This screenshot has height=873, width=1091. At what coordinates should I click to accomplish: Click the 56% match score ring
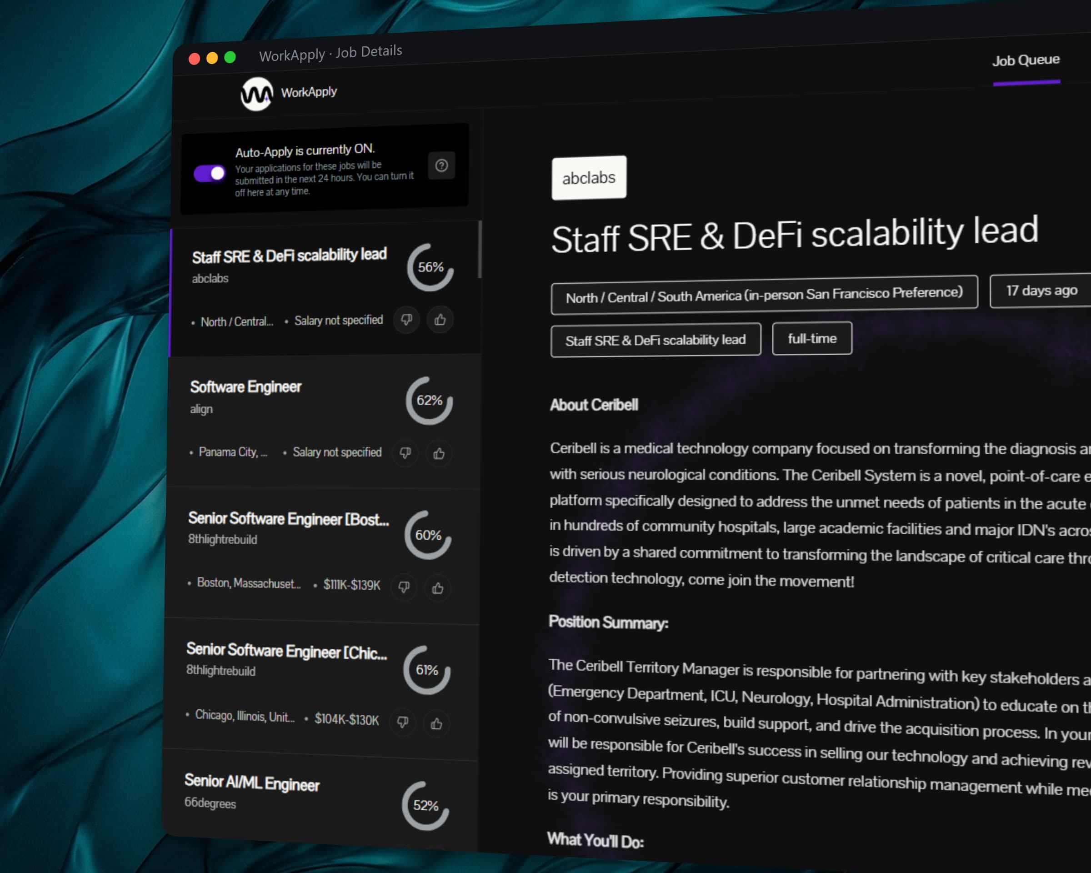[x=430, y=267]
